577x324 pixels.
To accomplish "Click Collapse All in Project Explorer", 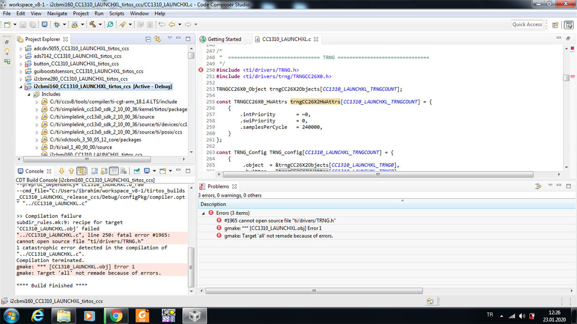I will [x=148, y=39].
